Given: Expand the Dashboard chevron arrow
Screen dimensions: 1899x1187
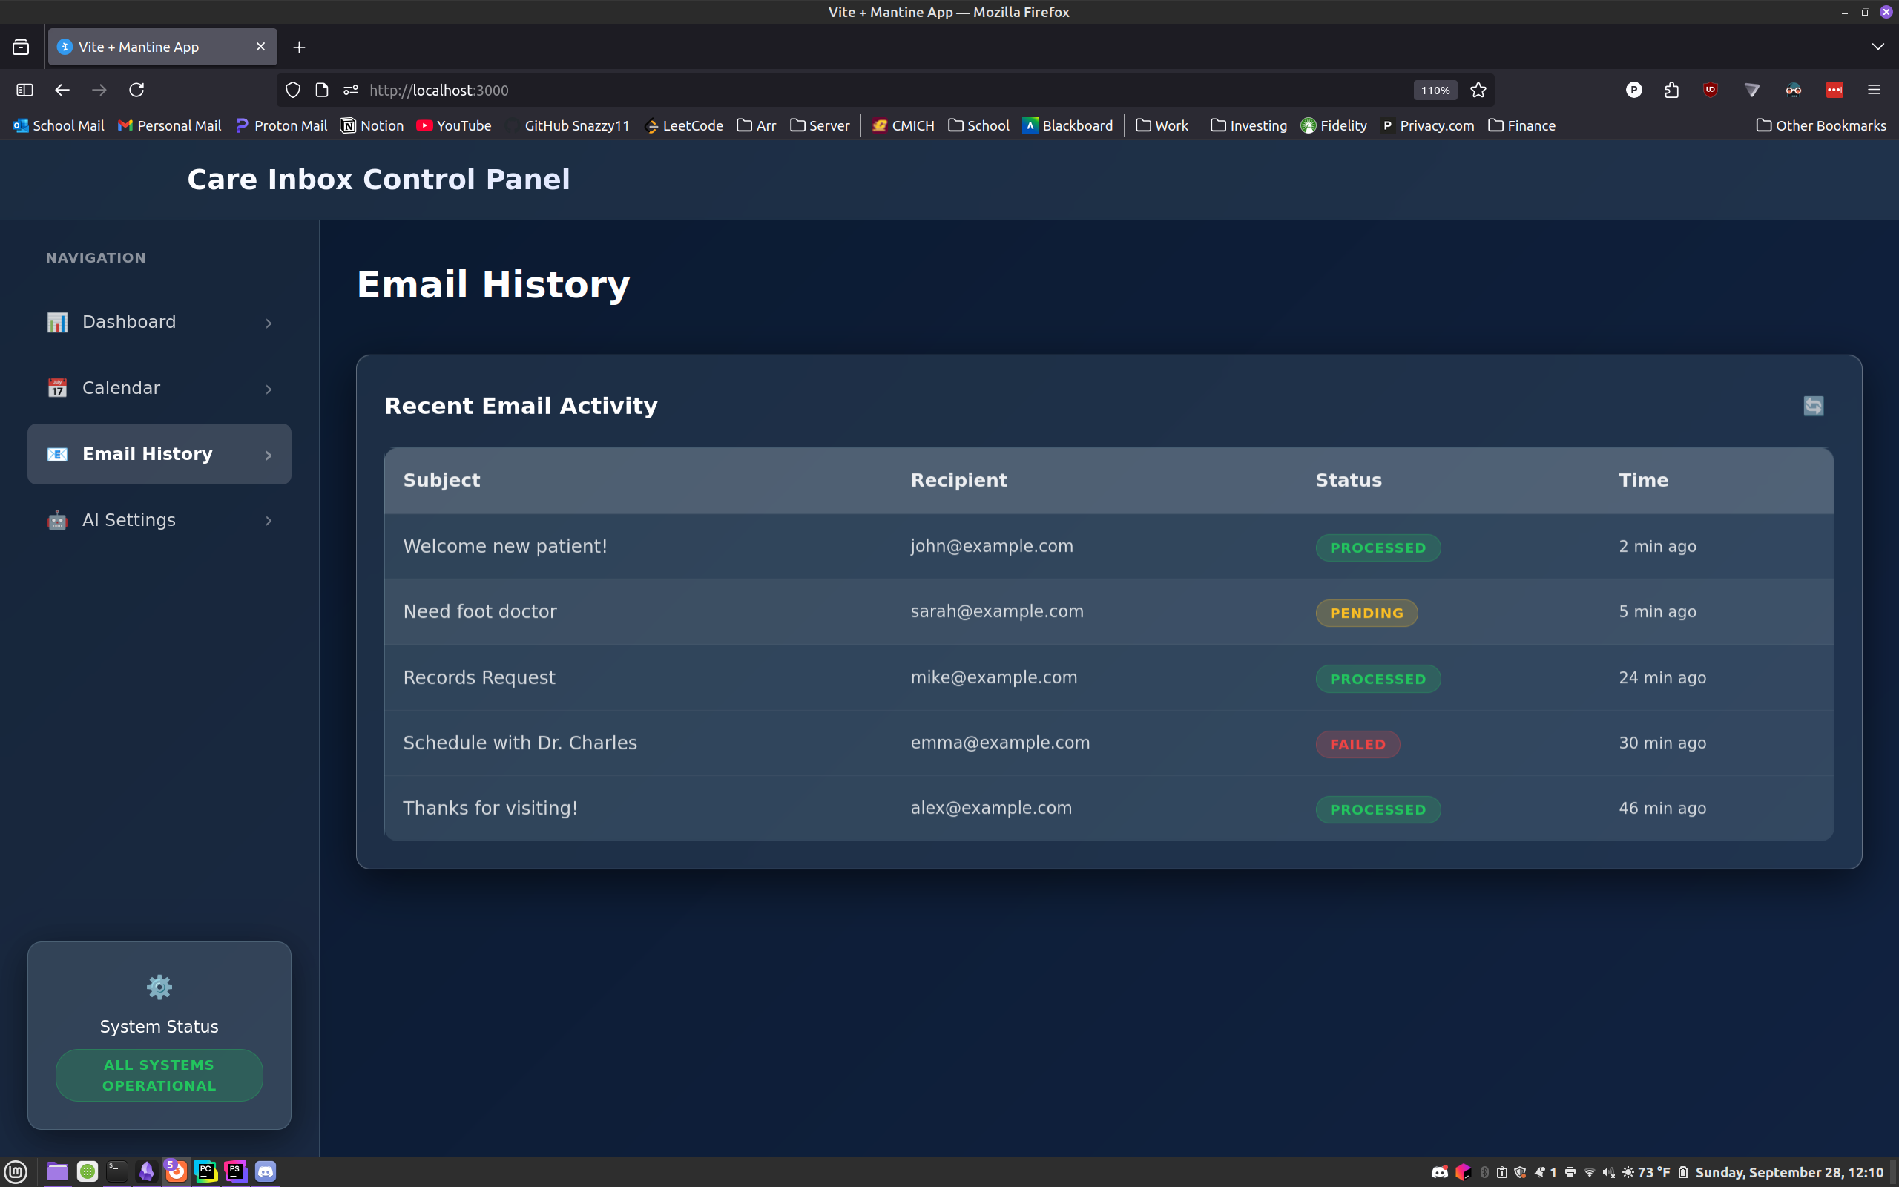Looking at the screenshot, I should click(269, 323).
